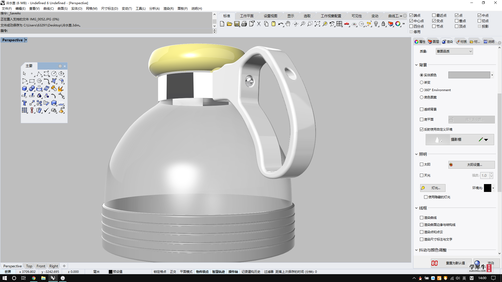
Task: Click the Print icon in the toolbar
Action: [244, 24]
